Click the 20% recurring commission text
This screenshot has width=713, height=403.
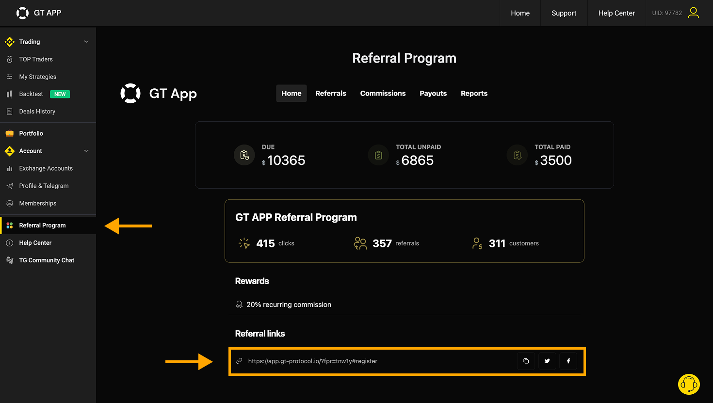(289, 305)
